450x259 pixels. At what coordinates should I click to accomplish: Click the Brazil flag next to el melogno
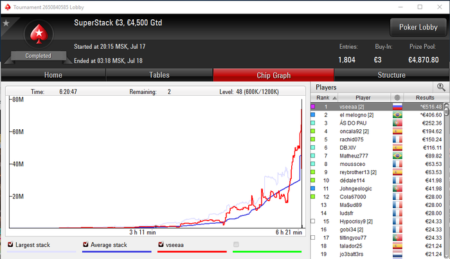click(397, 115)
